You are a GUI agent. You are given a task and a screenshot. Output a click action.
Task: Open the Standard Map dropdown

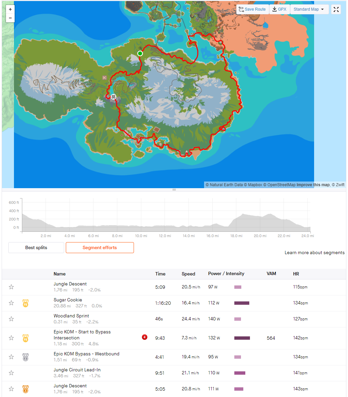[x=309, y=9]
